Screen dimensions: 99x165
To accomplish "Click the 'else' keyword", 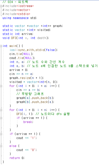I will tap(13, 146).
